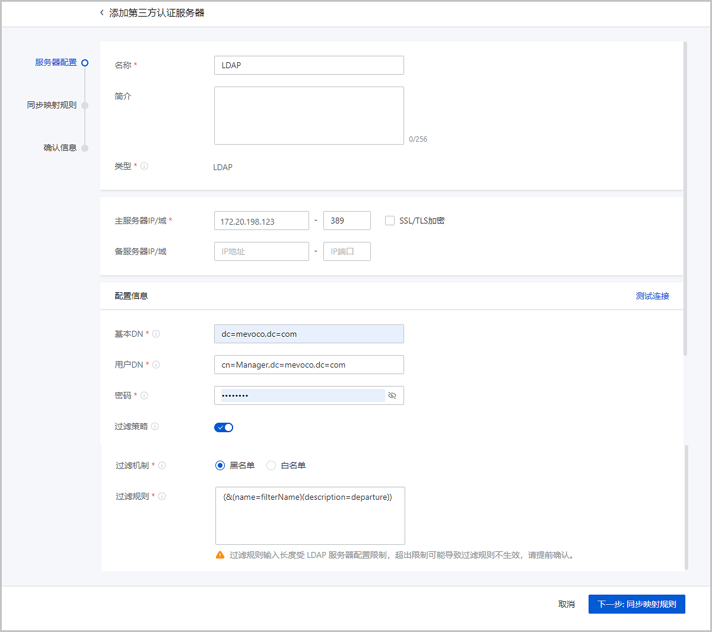Viewport: 712px width, 632px height.
Task: Toggle password visibility eye icon
Action: [x=392, y=395]
